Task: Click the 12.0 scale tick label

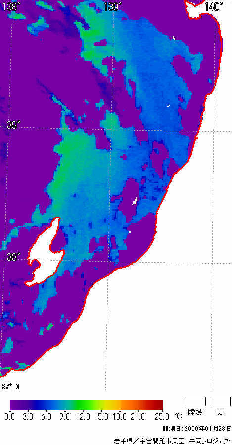Action: [x=84, y=417]
